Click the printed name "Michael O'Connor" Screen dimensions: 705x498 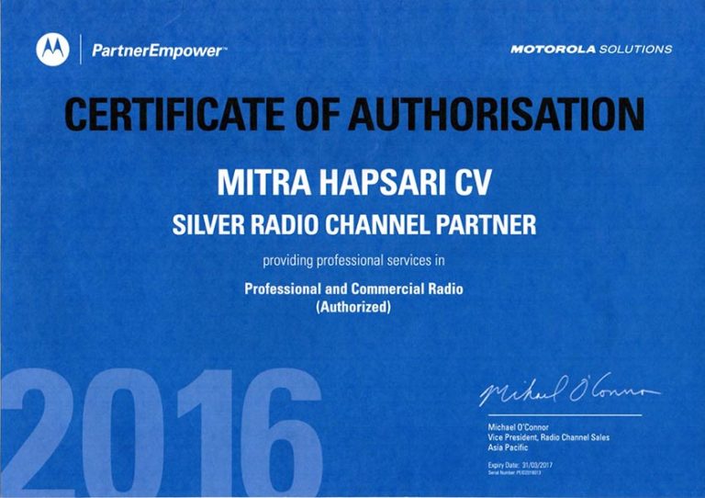coord(518,427)
